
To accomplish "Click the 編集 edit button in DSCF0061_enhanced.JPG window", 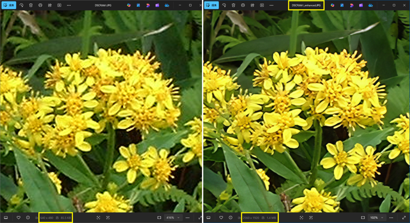I will pos(211,5).
